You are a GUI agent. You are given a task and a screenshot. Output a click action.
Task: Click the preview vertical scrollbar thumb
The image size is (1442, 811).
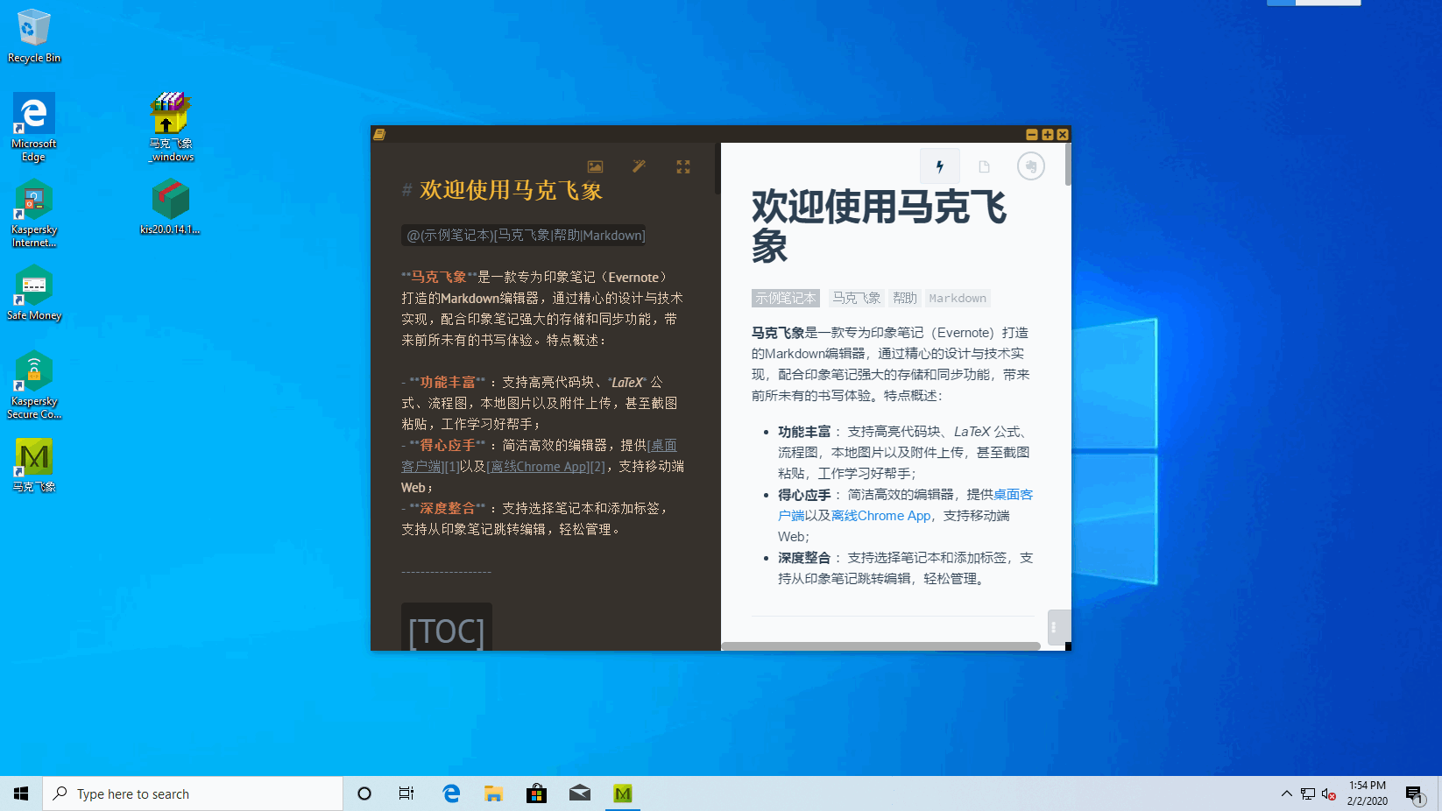click(x=1068, y=165)
